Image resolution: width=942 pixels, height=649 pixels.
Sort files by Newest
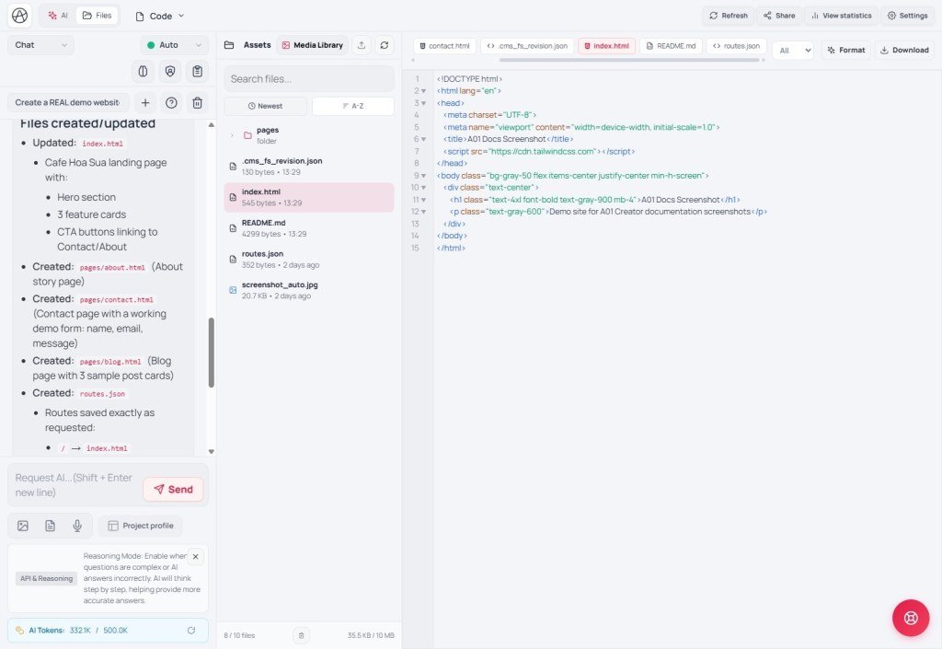266,106
